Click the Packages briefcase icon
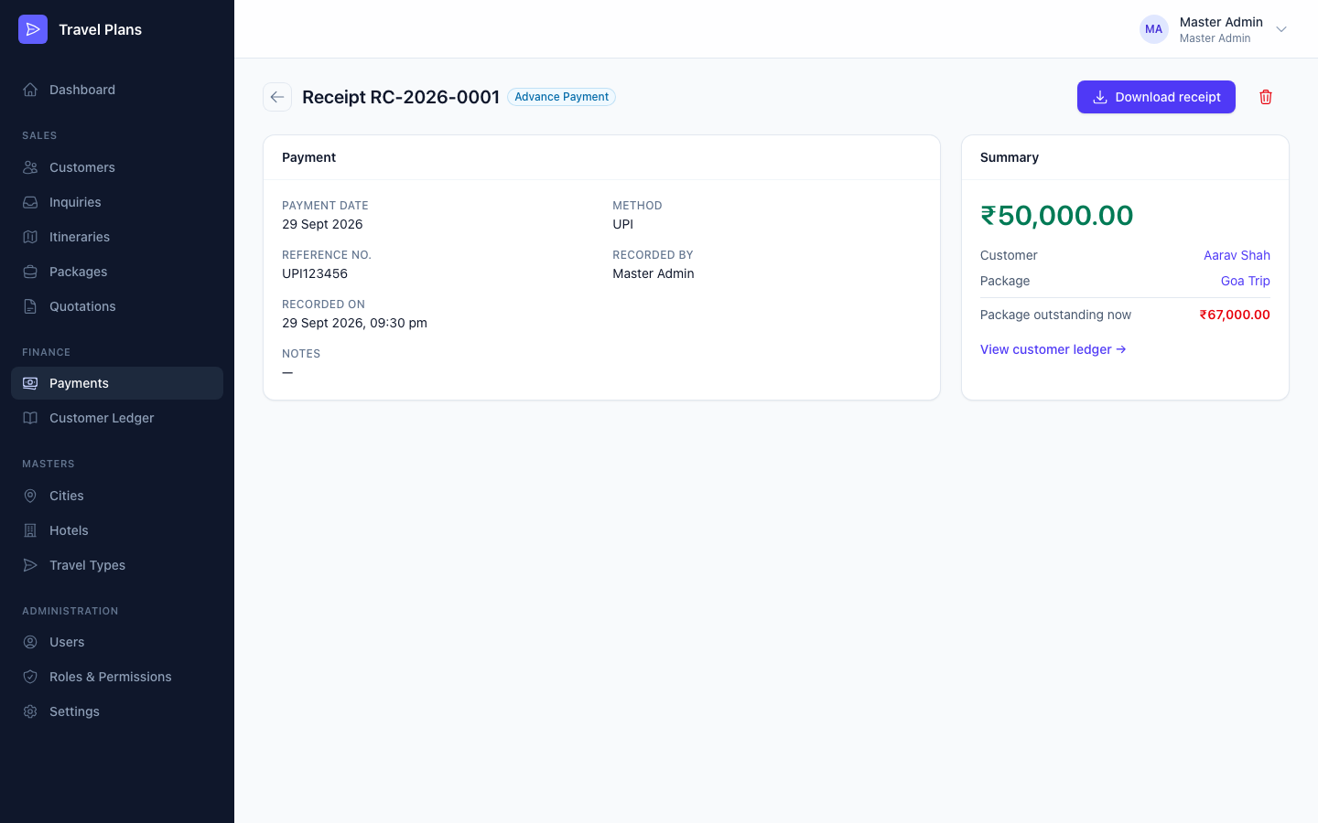 click(30, 272)
